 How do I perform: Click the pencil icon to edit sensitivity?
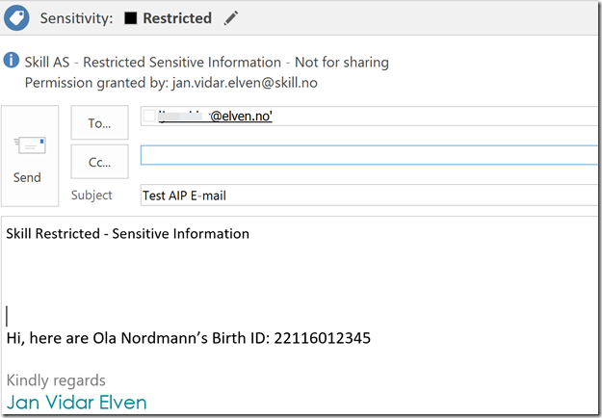point(230,17)
